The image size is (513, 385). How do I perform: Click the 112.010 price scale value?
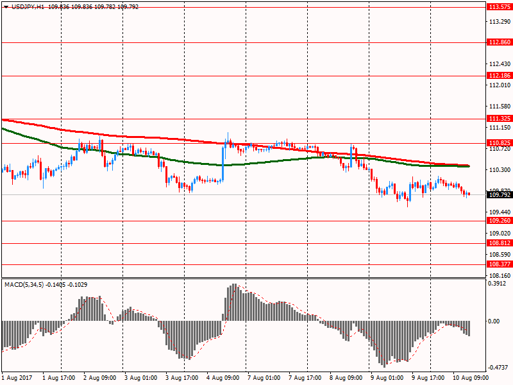[x=500, y=85]
